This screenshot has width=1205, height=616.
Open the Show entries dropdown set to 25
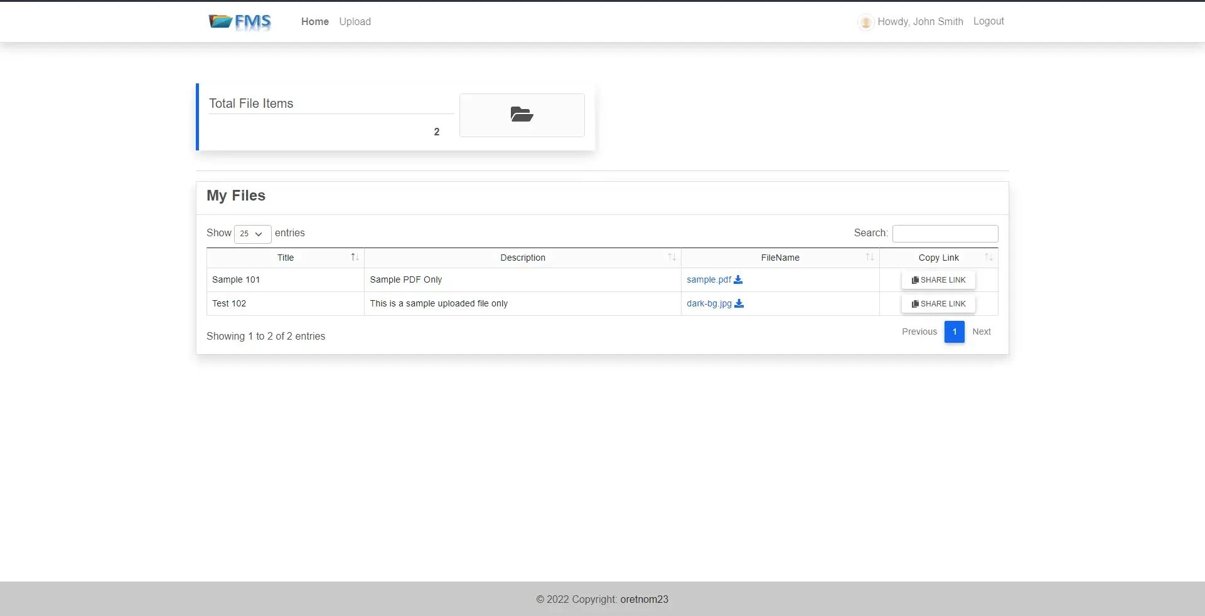point(252,234)
